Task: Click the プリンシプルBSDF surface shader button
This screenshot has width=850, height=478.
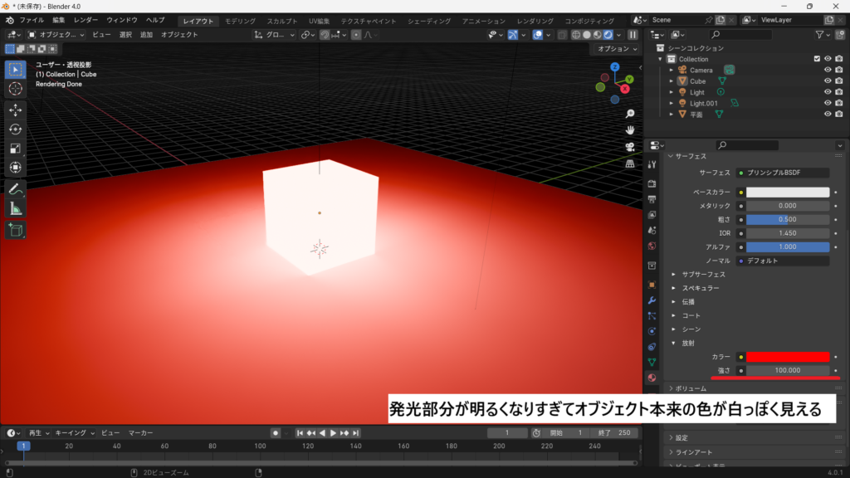Action: [783, 173]
